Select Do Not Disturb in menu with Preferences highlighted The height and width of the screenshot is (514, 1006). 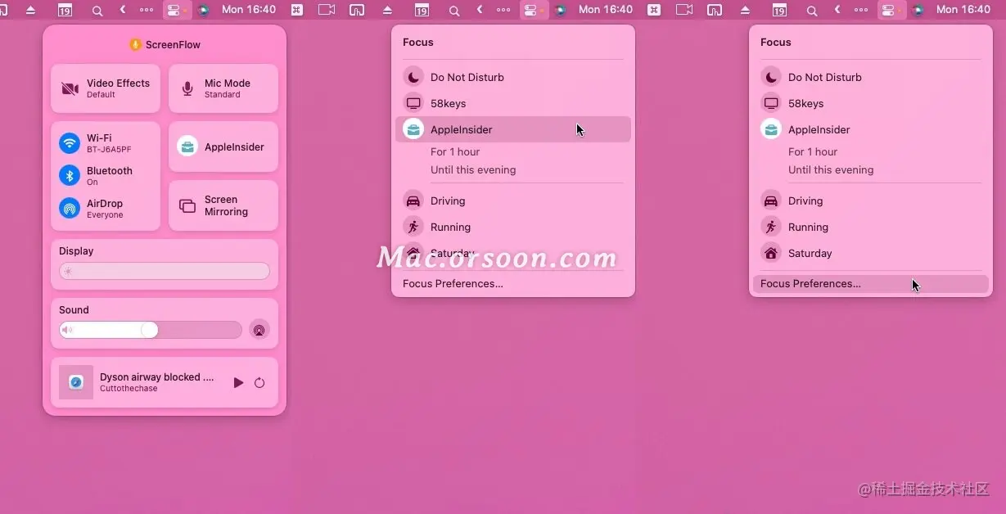pyautogui.click(x=870, y=77)
